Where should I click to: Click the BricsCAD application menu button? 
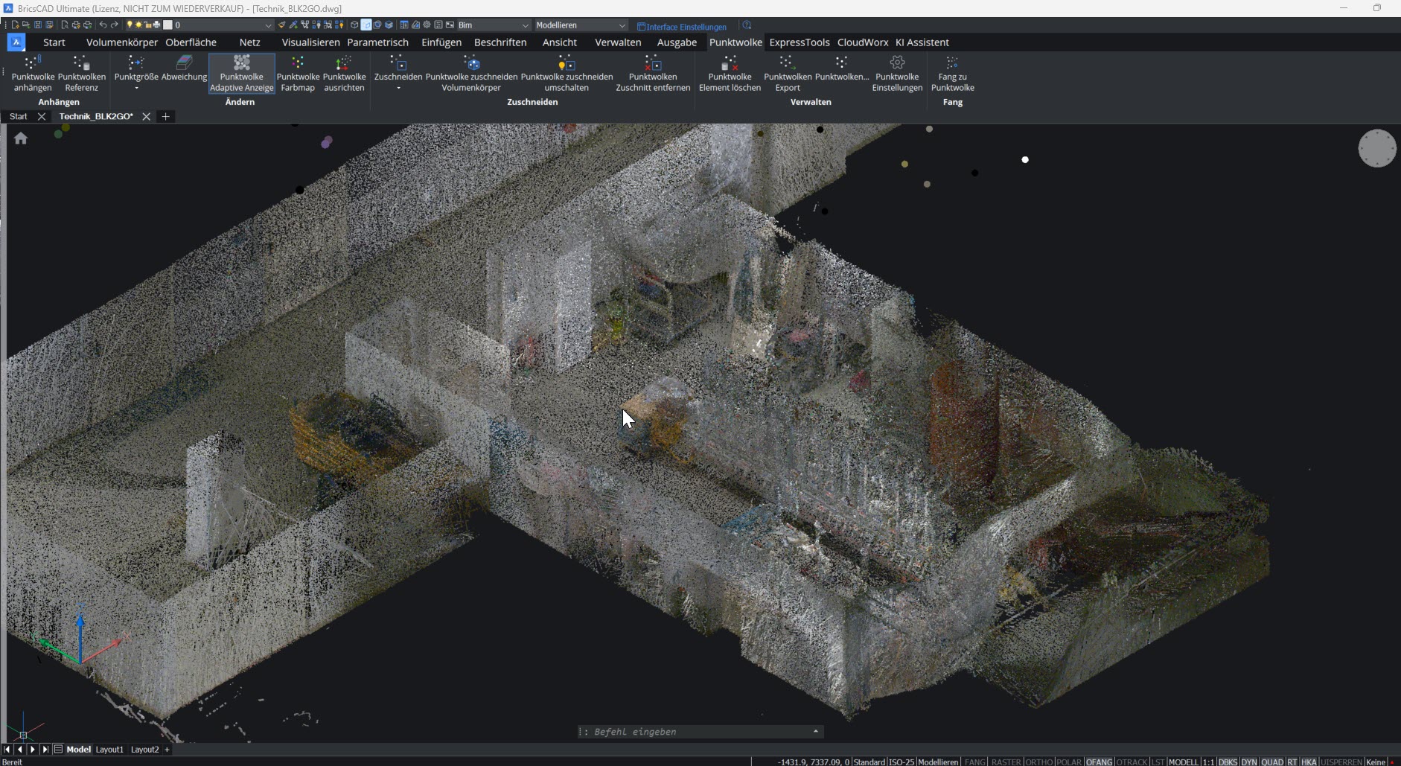[16, 42]
